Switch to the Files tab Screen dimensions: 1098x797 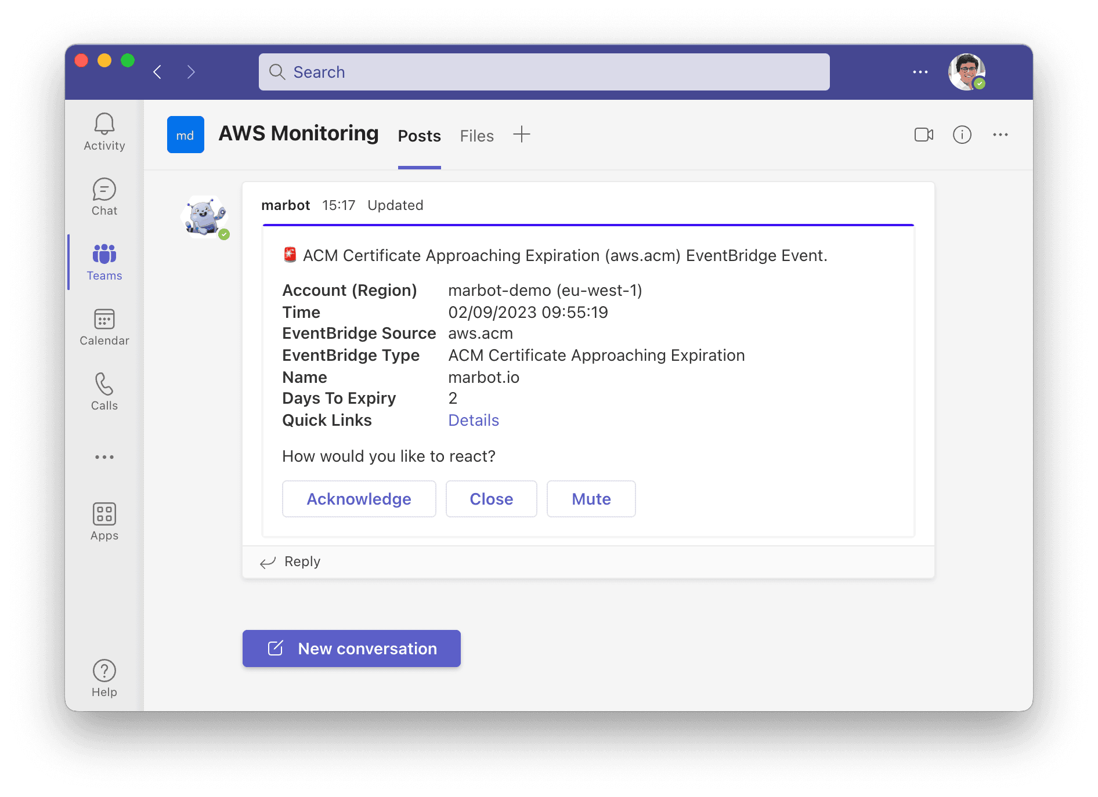[477, 136]
